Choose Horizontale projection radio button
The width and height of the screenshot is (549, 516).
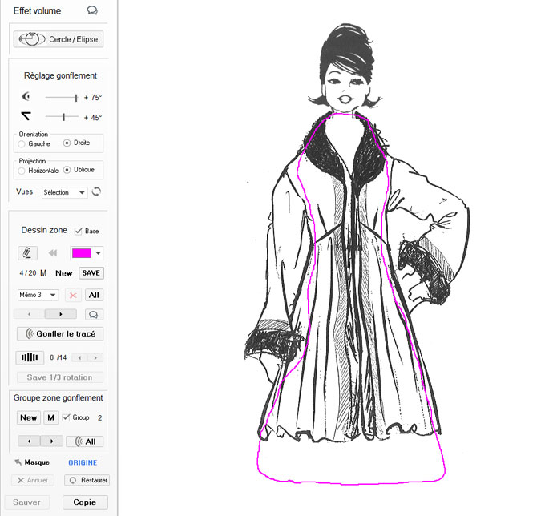pyautogui.click(x=22, y=171)
